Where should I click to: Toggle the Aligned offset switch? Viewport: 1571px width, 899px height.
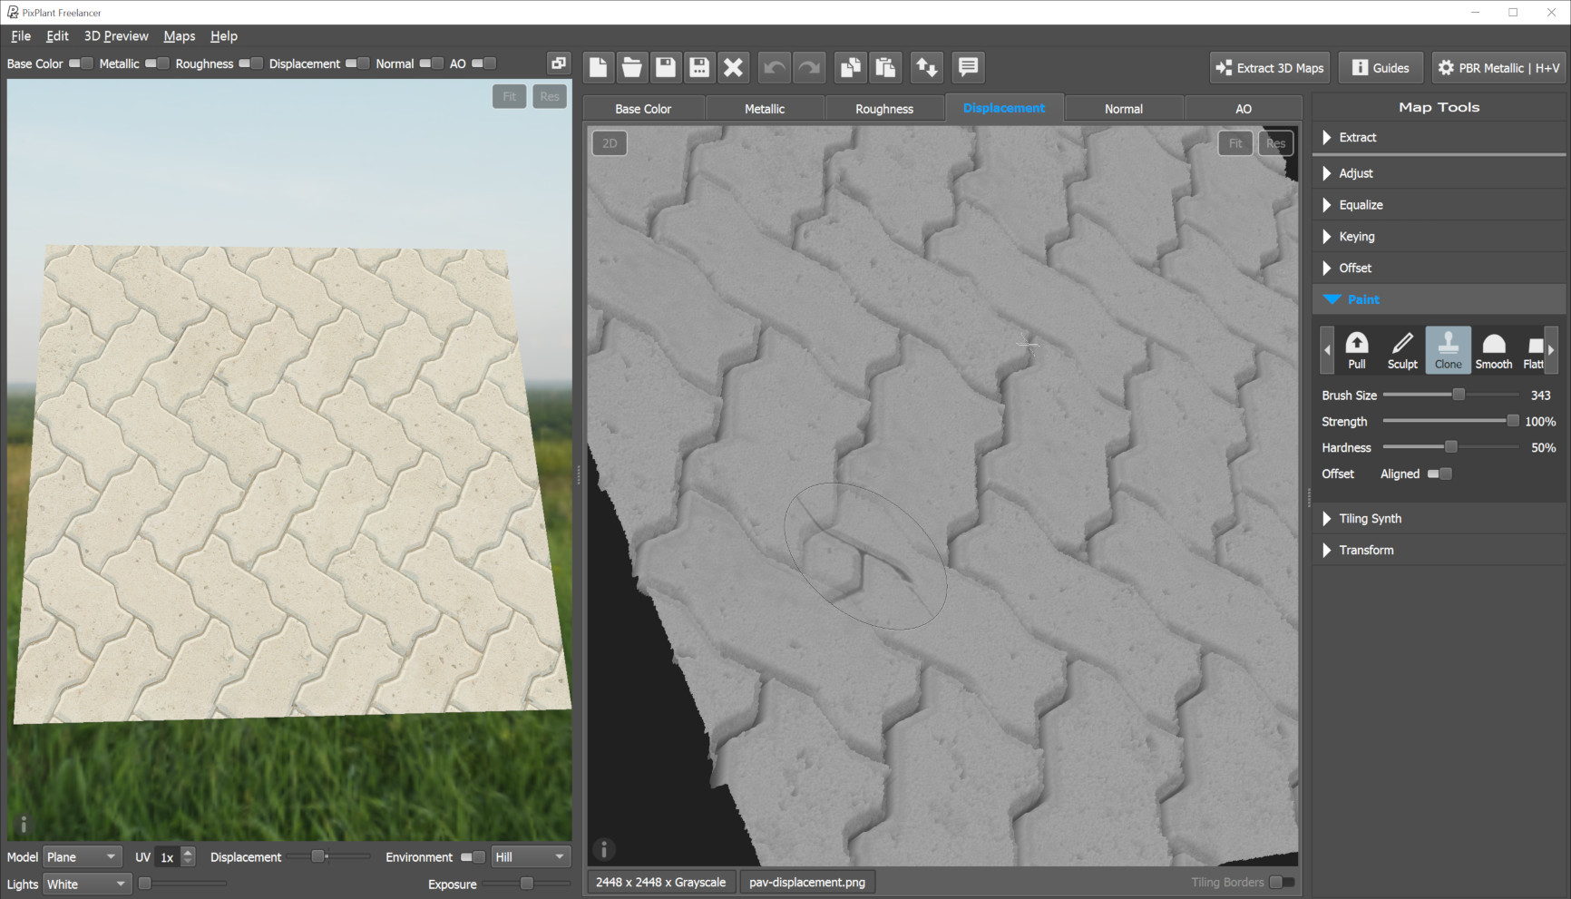click(1439, 474)
